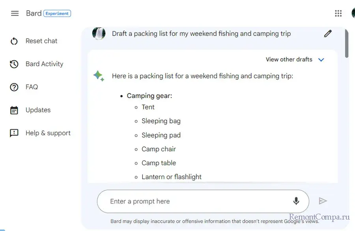The width and height of the screenshot is (355, 231).
Task: Open the Updates sidebar item
Action: point(38,110)
